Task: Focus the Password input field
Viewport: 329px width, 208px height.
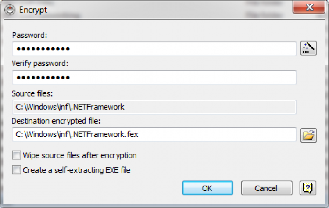Action: (154, 49)
